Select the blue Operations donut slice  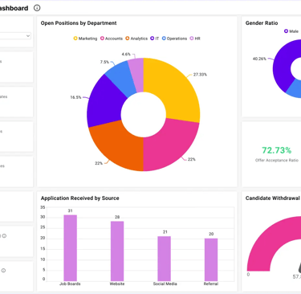tap(120, 76)
